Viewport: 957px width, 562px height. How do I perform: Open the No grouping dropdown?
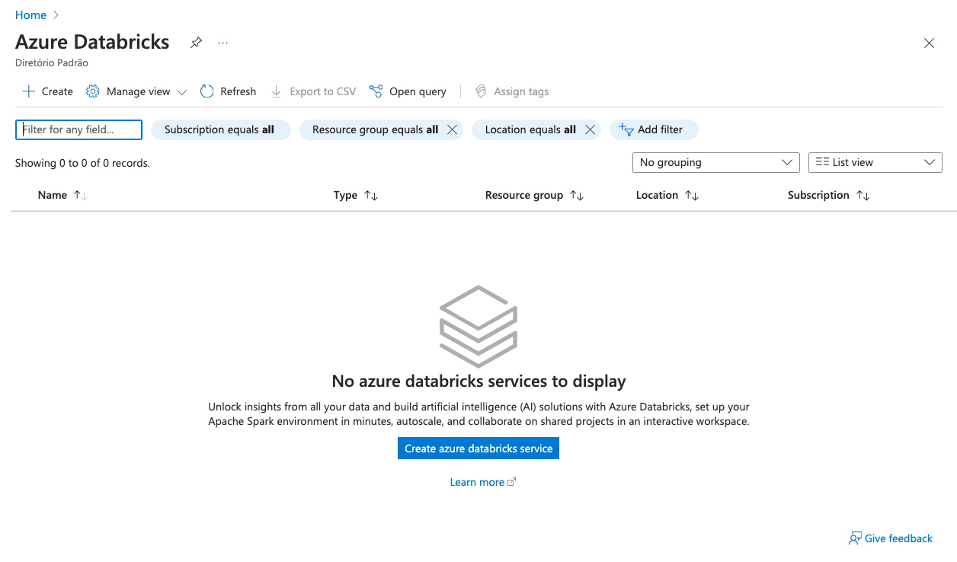pos(716,162)
